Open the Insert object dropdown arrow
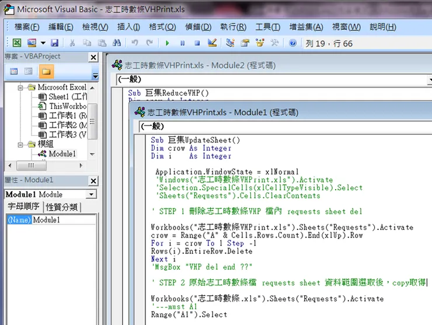This screenshot has width=432, height=325. pyautogui.click(x=43, y=43)
